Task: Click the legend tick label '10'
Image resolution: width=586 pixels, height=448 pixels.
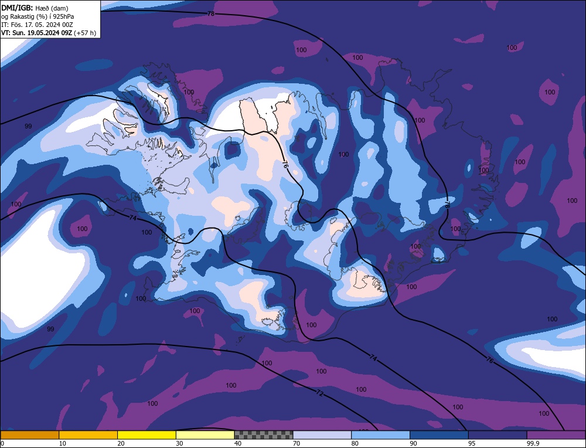Action: pyautogui.click(x=62, y=443)
